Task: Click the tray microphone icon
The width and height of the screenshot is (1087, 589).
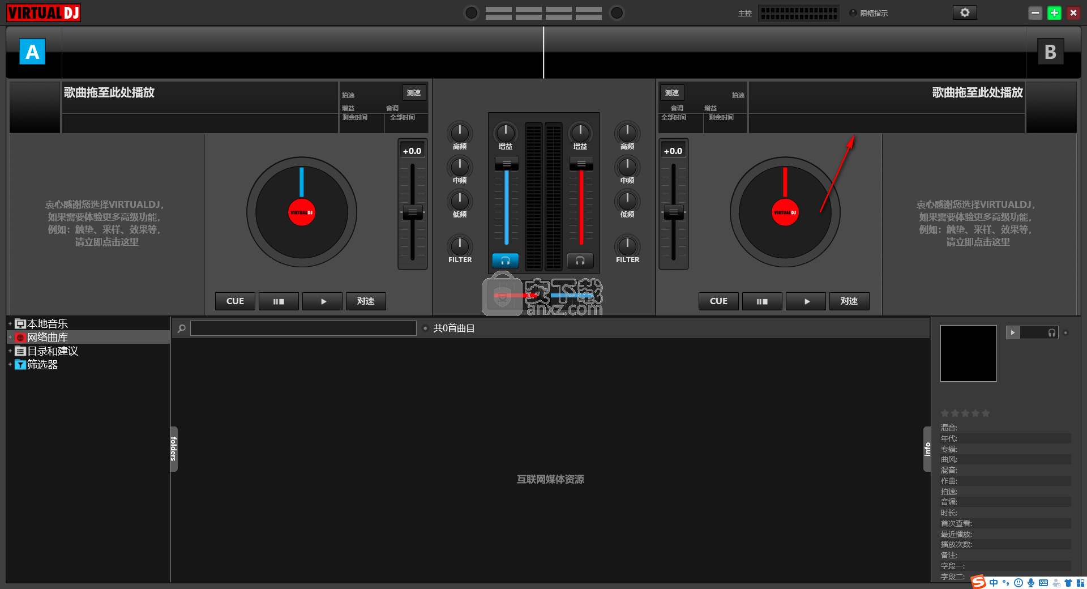Action: coord(1031,583)
